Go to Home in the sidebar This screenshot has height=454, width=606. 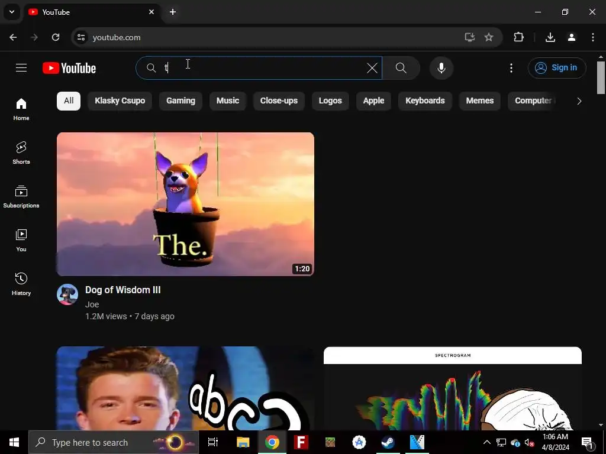pyautogui.click(x=21, y=109)
